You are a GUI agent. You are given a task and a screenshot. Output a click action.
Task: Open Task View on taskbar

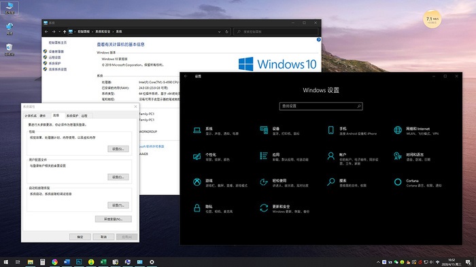18,262
